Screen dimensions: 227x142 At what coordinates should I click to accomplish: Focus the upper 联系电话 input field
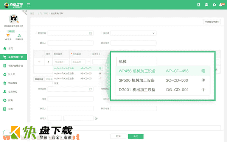[x=134, y=43]
